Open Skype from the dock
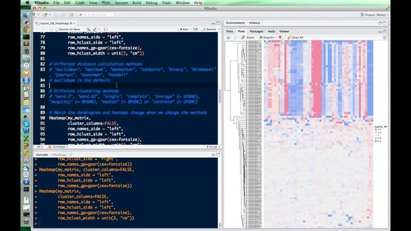 point(26,124)
